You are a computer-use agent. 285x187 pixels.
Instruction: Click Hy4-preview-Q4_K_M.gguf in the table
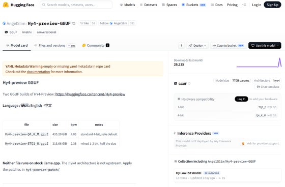pyautogui.click(x=26, y=134)
